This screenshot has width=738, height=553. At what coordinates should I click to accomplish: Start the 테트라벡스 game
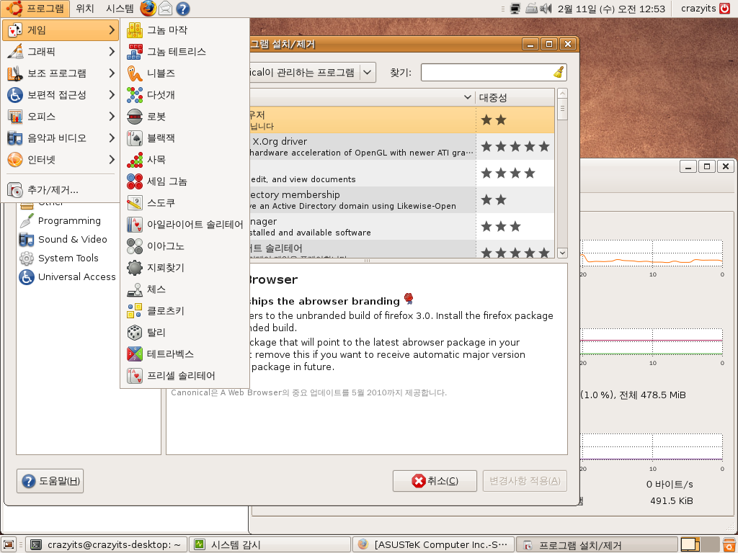point(184,354)
